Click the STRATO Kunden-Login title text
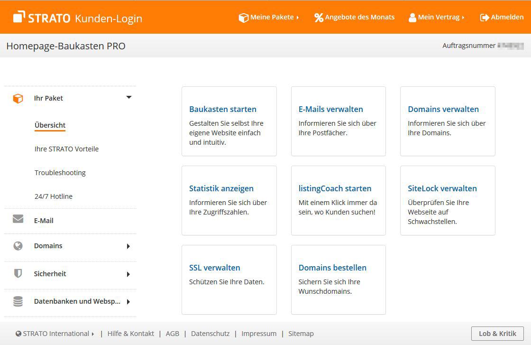 pos(85,18)
